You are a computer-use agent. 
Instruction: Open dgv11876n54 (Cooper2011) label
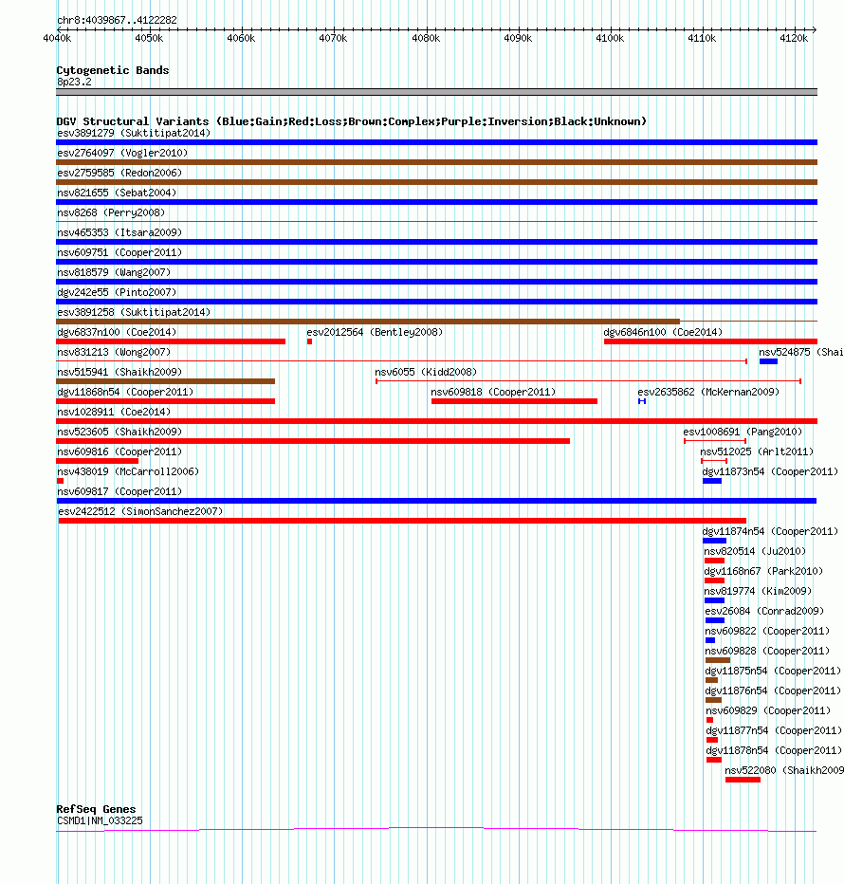[x=773, y=691]
